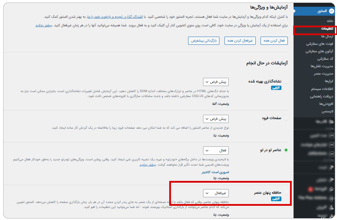Click the red notification badge in the sidebar

[x=311, y=189]
